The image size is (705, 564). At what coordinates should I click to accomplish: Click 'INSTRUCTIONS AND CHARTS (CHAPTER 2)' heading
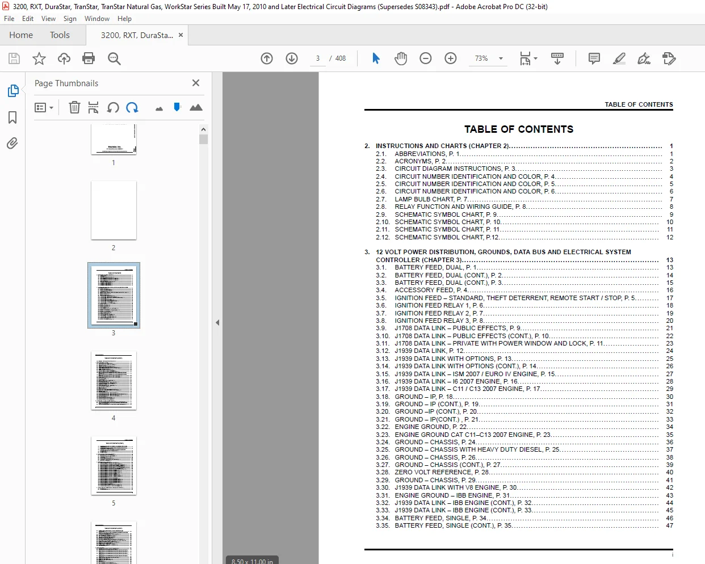pos(442,146)
